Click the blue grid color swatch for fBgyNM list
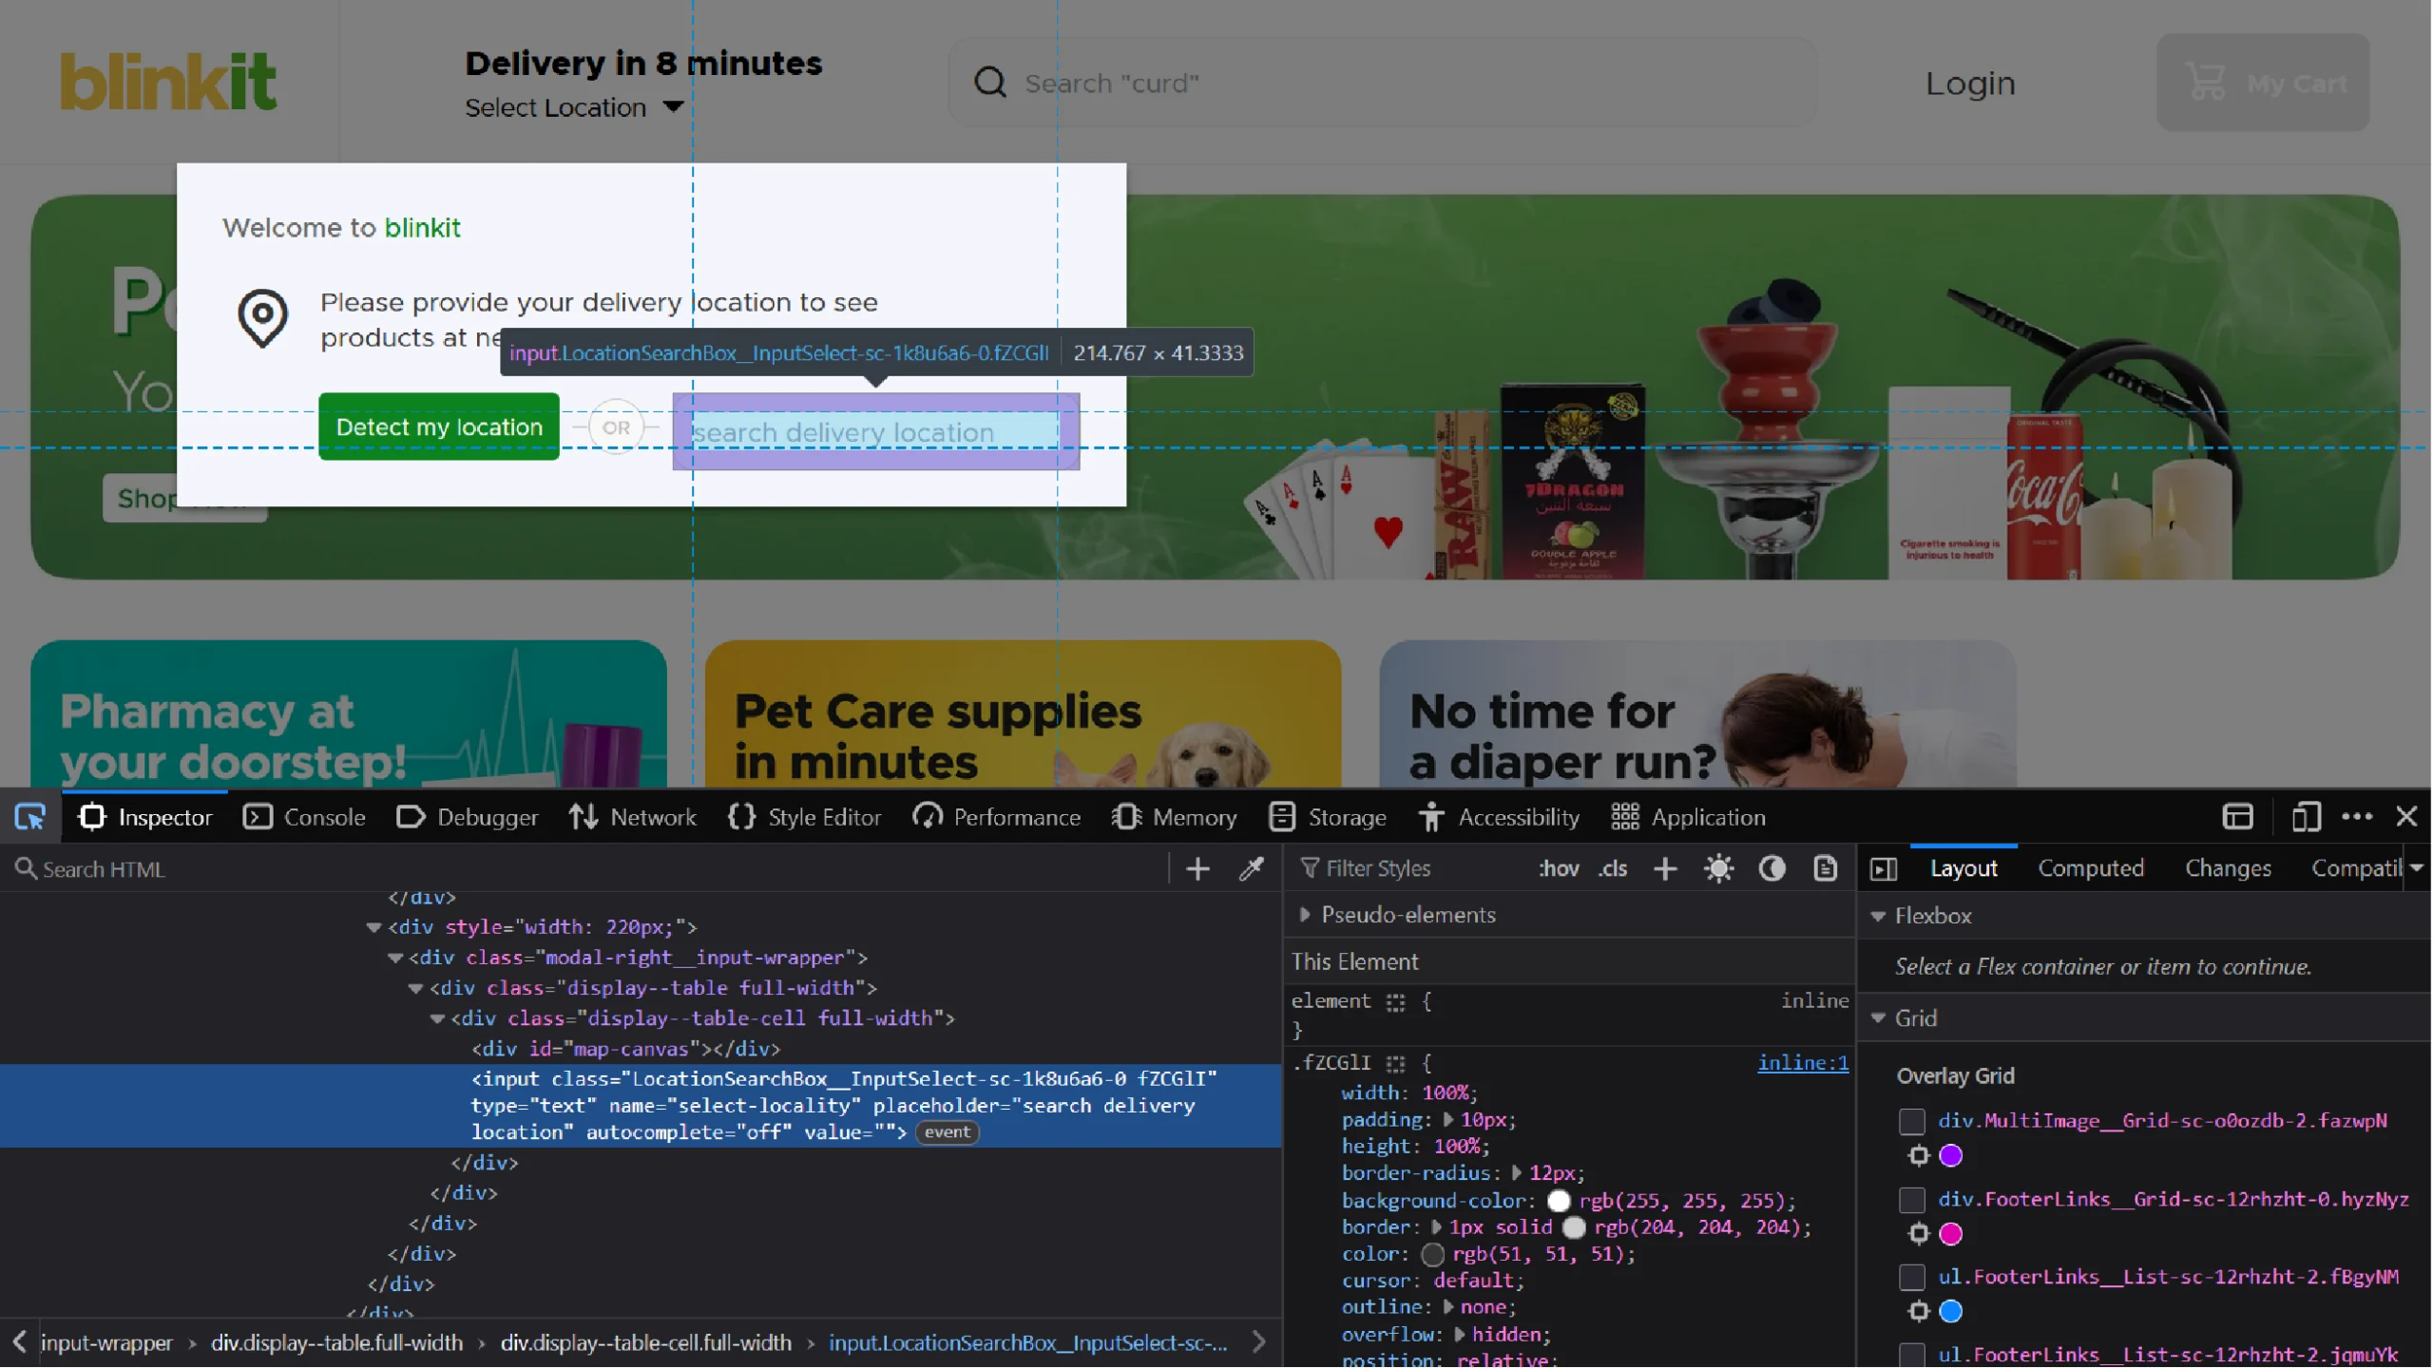 (1951, 1313)
